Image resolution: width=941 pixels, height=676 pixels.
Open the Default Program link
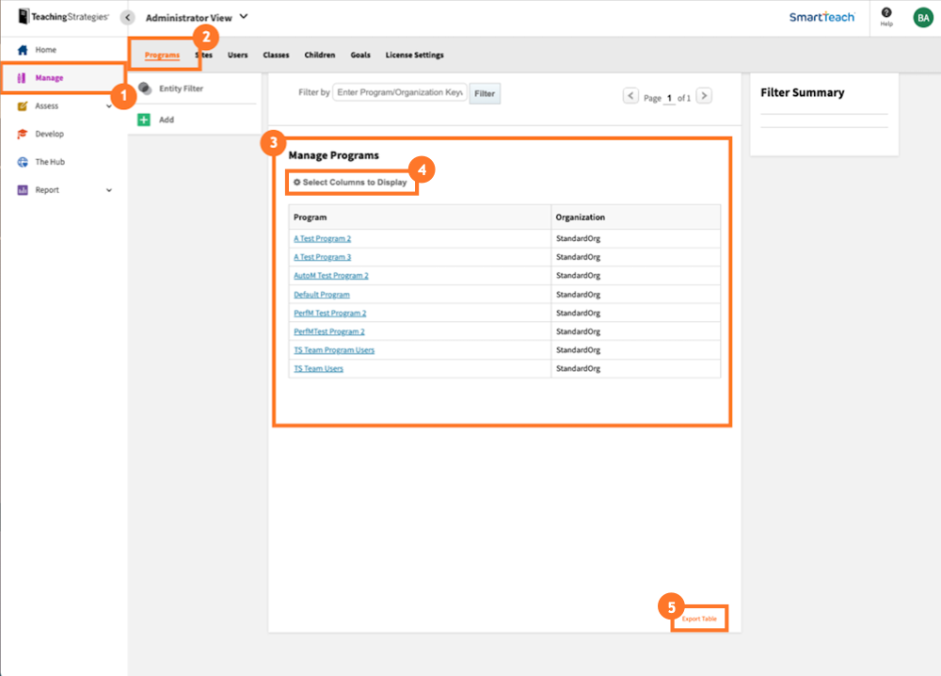click(322, 294)
